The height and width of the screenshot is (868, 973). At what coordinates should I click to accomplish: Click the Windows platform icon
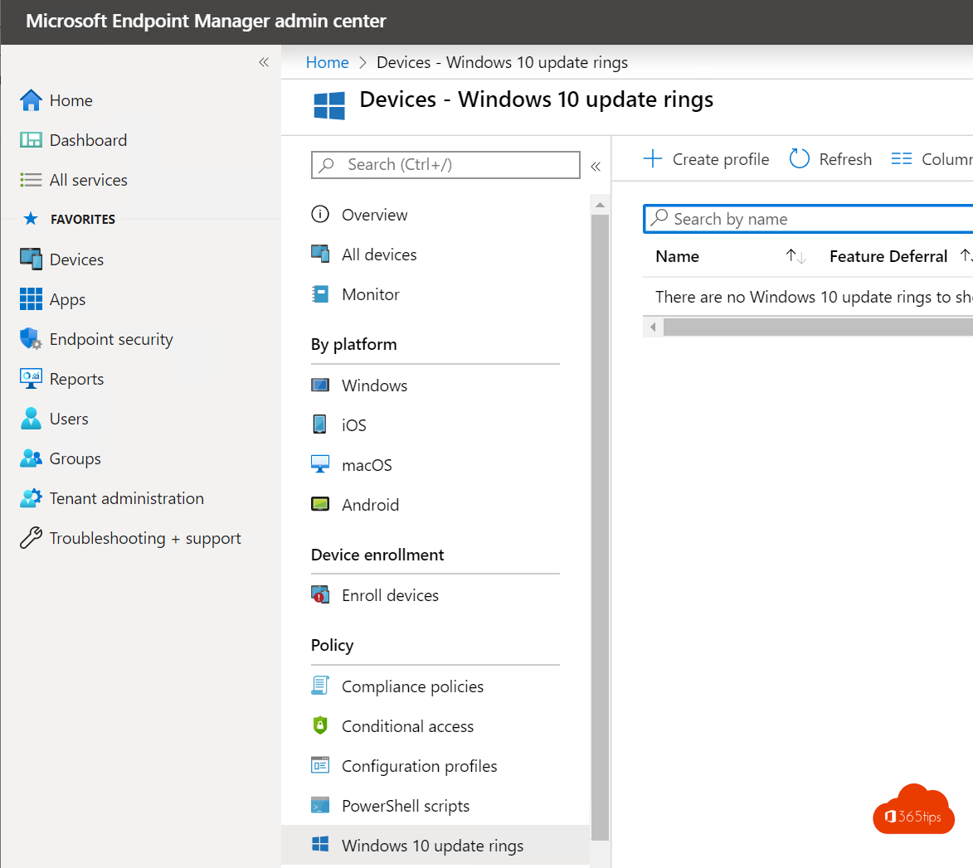pyautogui.click(x=320, y=385)
